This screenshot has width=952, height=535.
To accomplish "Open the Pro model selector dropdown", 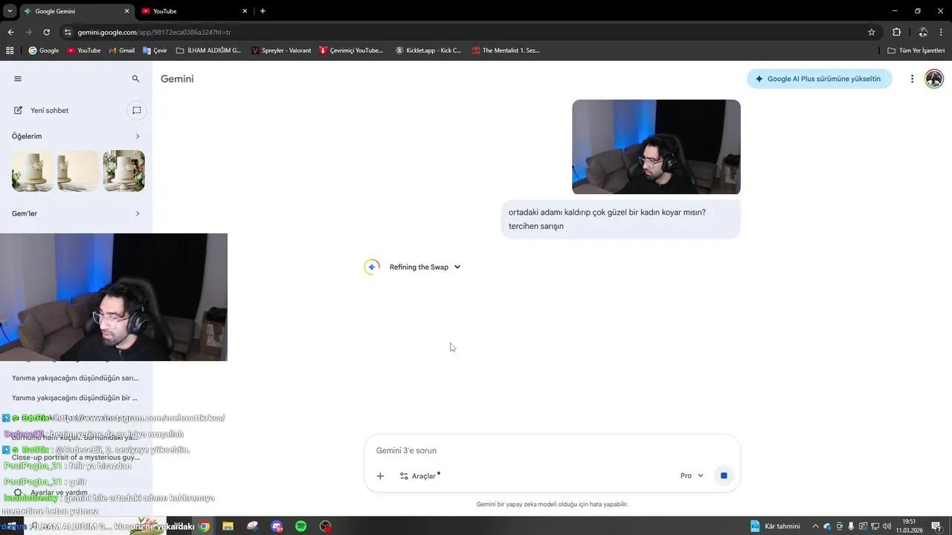I will point(692,476).
